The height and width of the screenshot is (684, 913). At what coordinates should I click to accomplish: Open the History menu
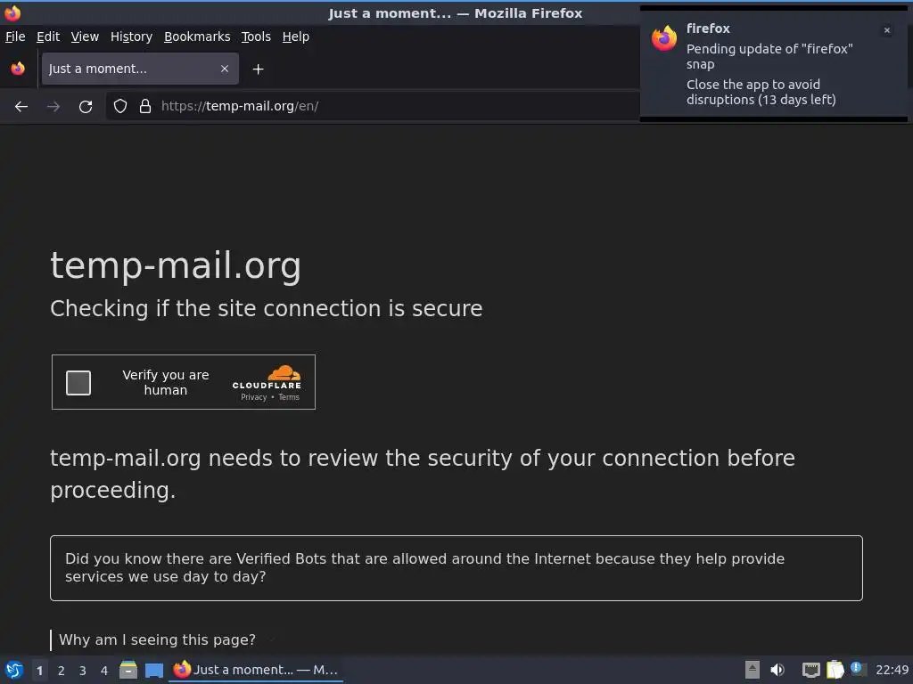132,37
